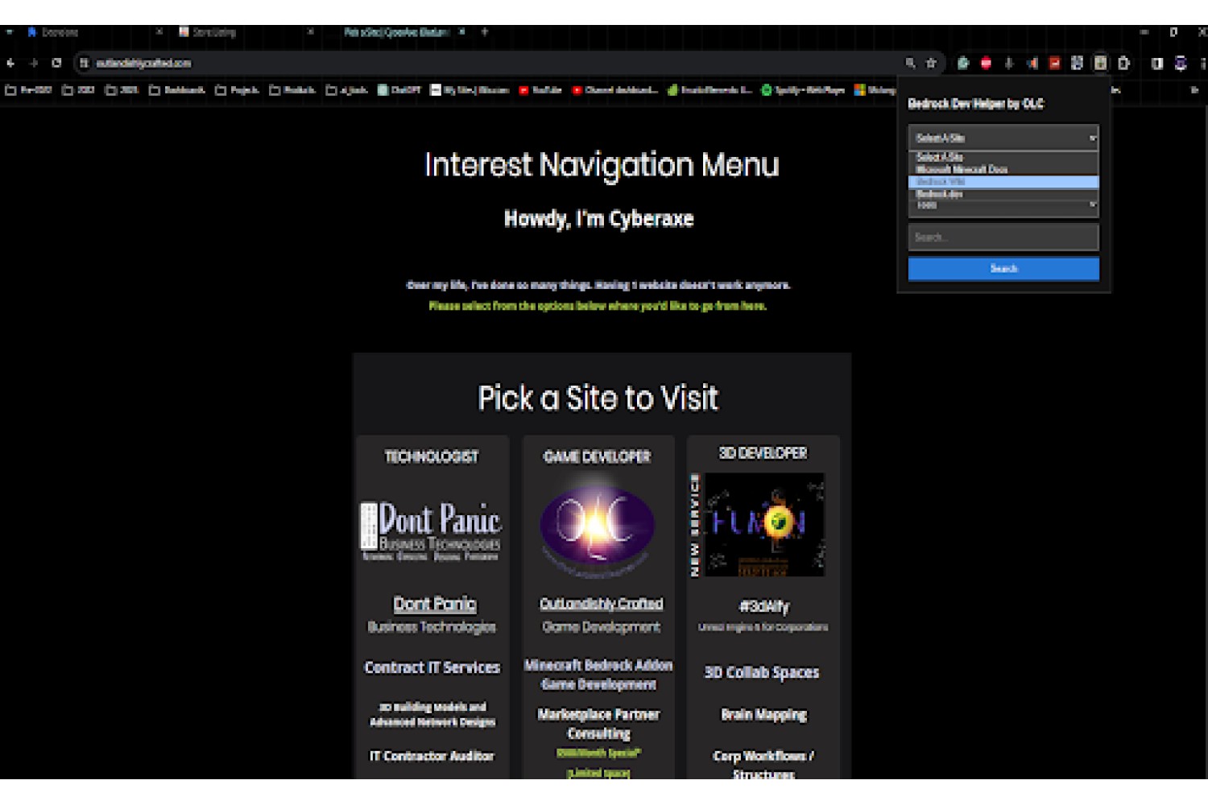Choose the Bedrock.dev option
This screenshot has height=805, width=1208.
pyautogui.click(x=1003, y=194)
